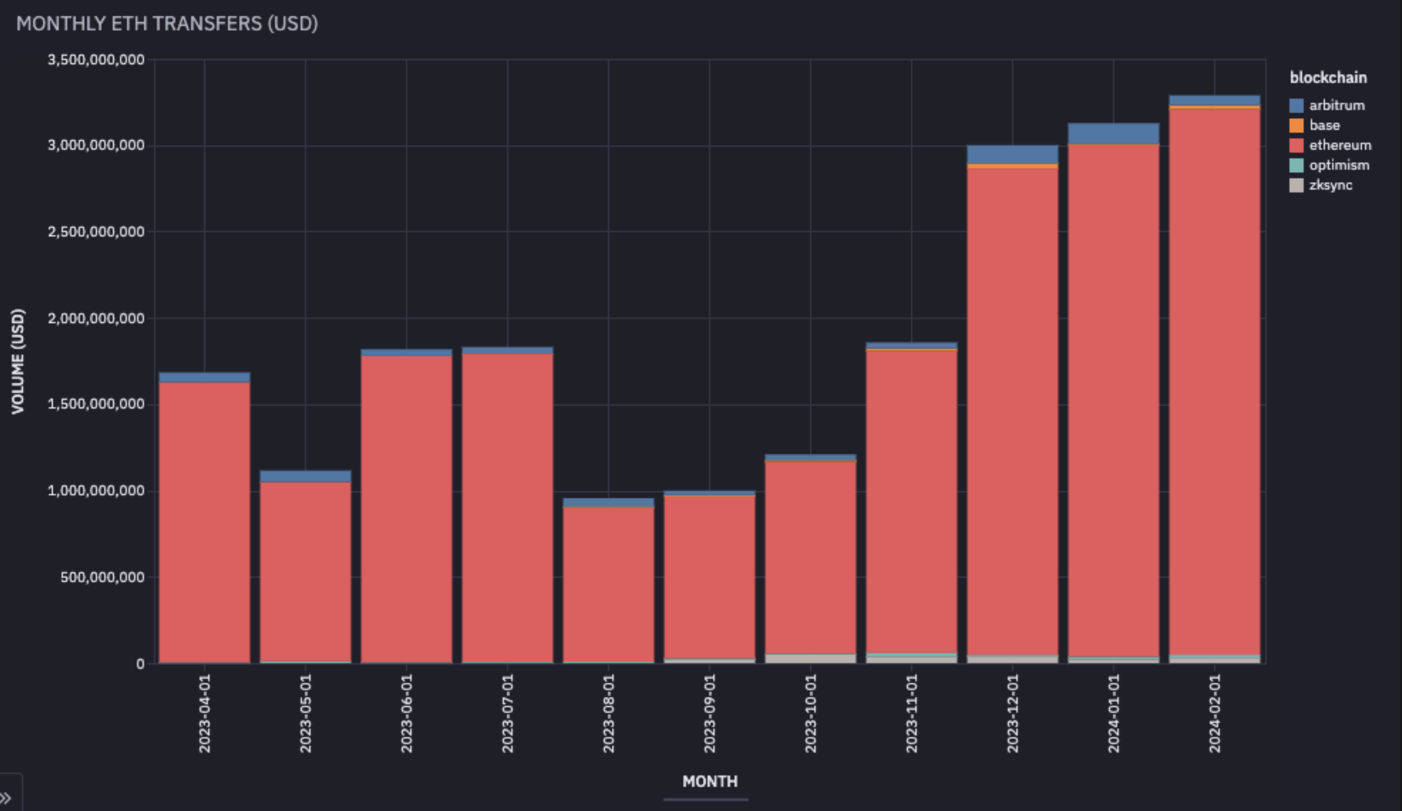Click the blockchain legend header
The image size is (1402, 811).
click(1328, 78)
